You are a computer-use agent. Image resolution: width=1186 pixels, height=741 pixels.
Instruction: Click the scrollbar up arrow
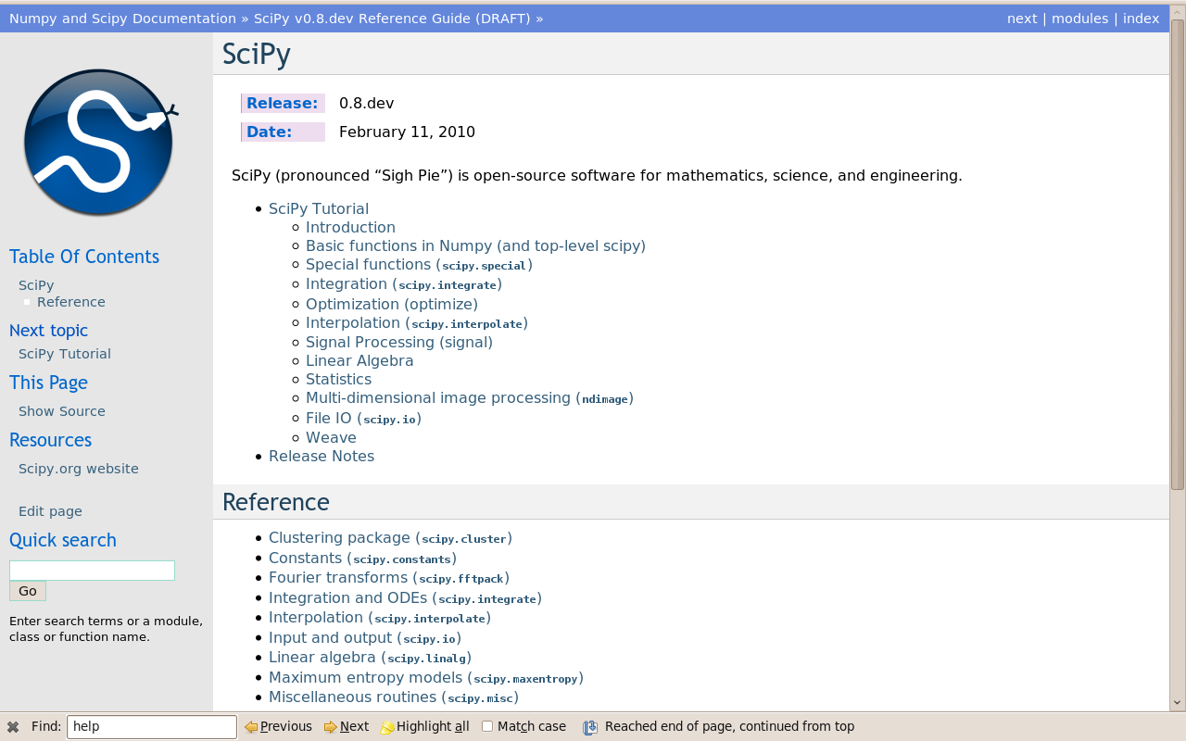1178,11
